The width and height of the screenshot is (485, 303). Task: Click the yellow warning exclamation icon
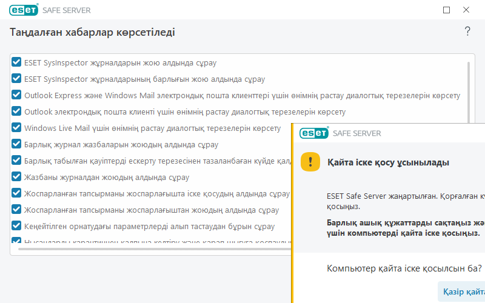[310, 162]
